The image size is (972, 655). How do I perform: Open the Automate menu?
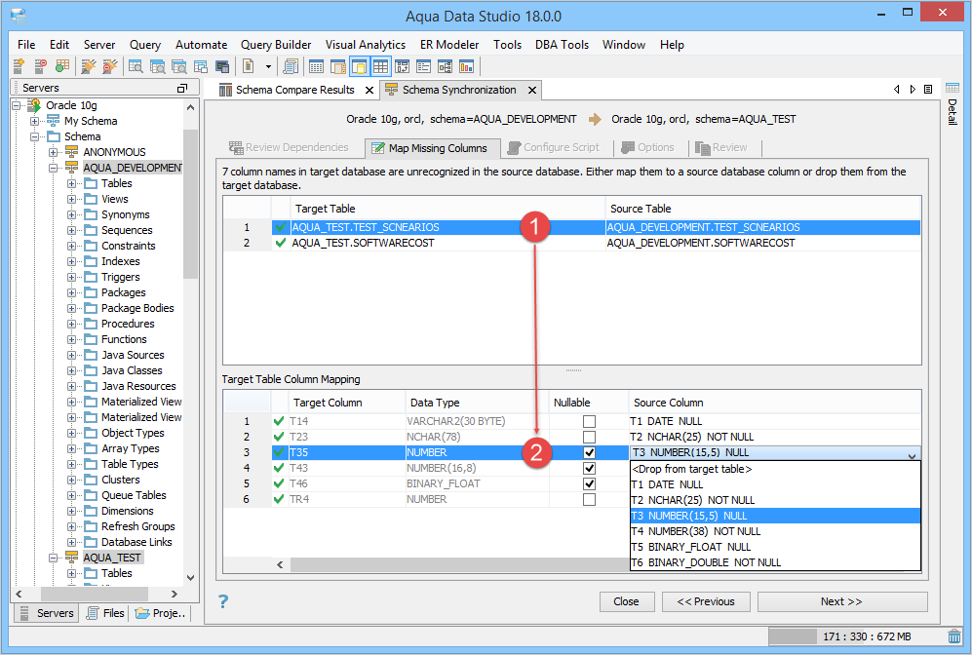(x=201, y=45)
